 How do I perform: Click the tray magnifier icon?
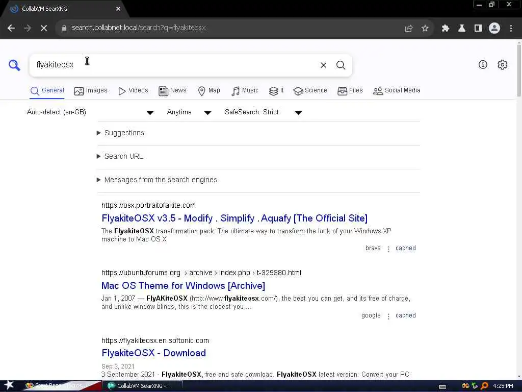[x=484, y=386]
